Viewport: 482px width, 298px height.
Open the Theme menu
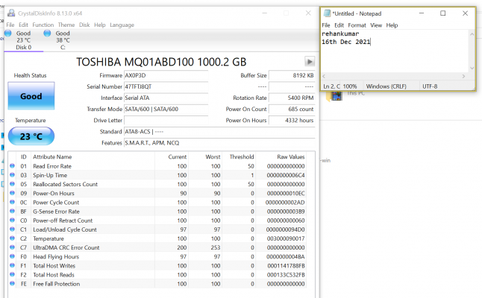[66, 25]
